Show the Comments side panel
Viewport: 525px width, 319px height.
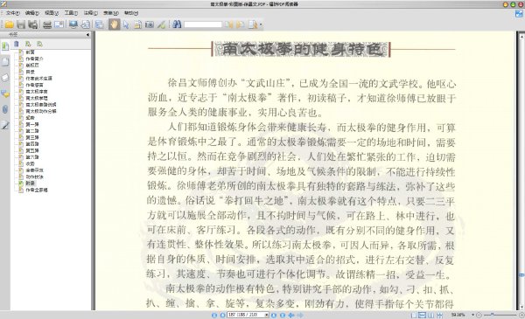5,94
